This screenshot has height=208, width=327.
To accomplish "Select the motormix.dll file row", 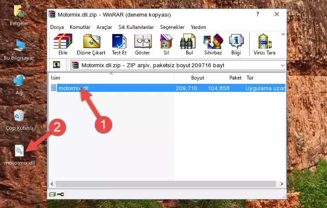I will (x=167, y=88).
